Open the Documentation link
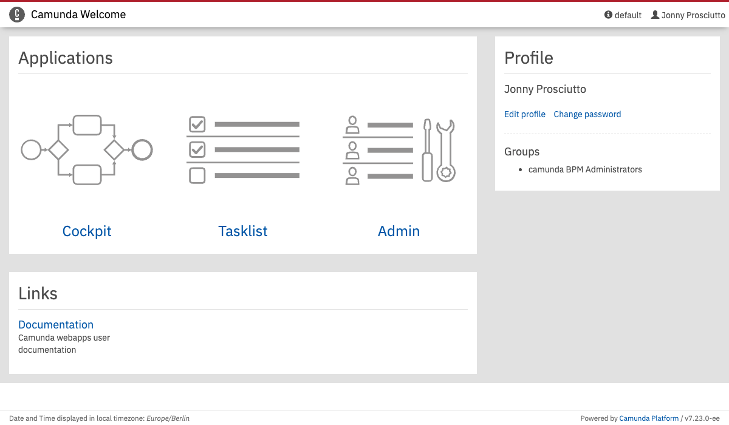Screen dimensions: 729x425 click(x=56, y=325)
